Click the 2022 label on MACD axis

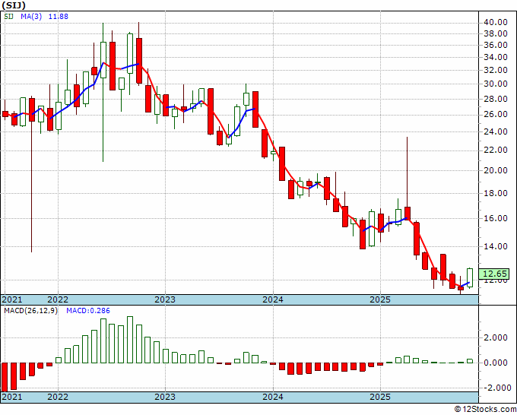tap(58, 397)
